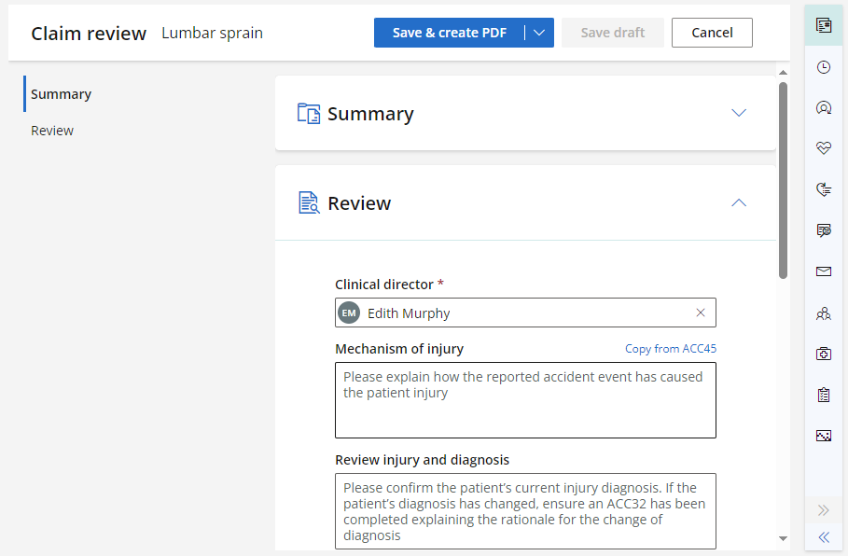This screenshot has width=848, height=556.
Task: Click the Review injury and diagnosis label
Action: (422, 460)
